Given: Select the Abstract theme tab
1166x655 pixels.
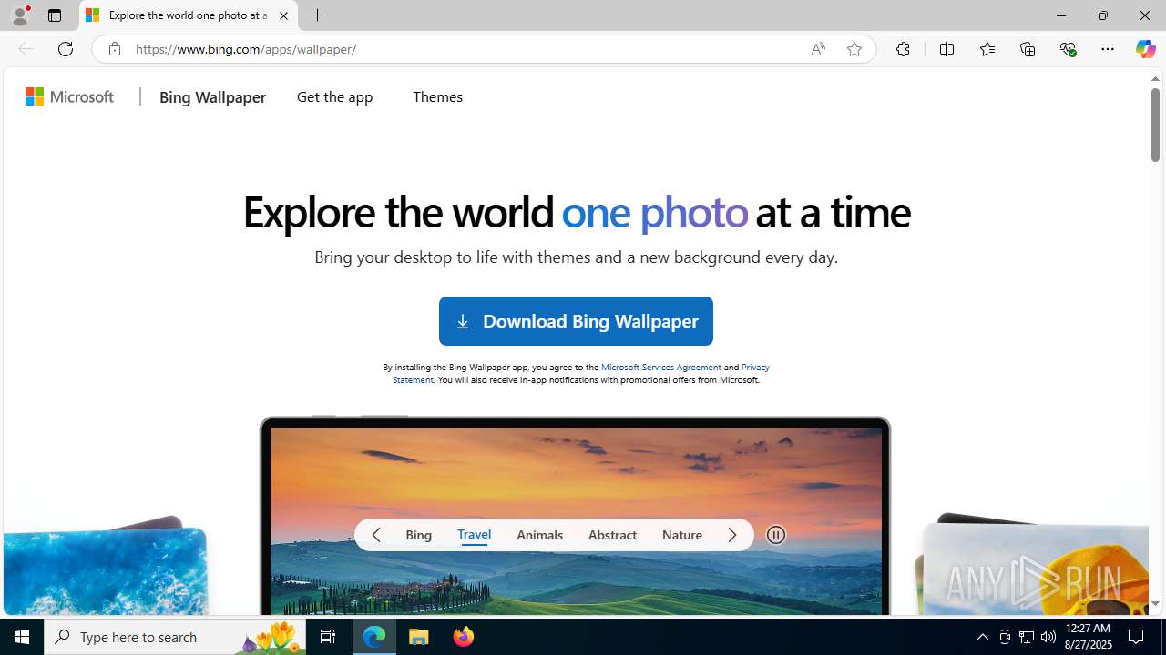Looking at the screenshot, I should [x=612, y=535].
